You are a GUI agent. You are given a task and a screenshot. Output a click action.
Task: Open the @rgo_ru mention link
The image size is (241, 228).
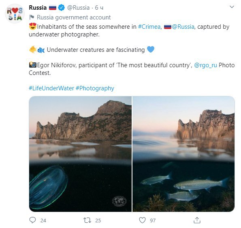click(x=205, y=65)
